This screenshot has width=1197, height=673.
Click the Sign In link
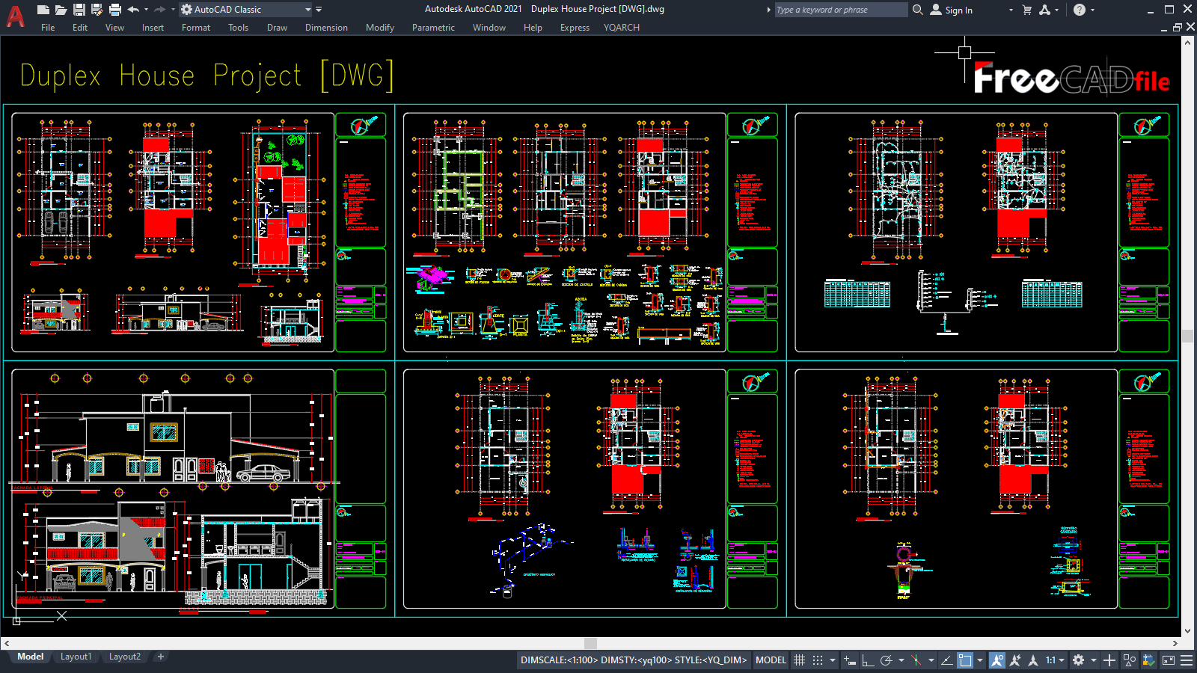coord(958,10)
